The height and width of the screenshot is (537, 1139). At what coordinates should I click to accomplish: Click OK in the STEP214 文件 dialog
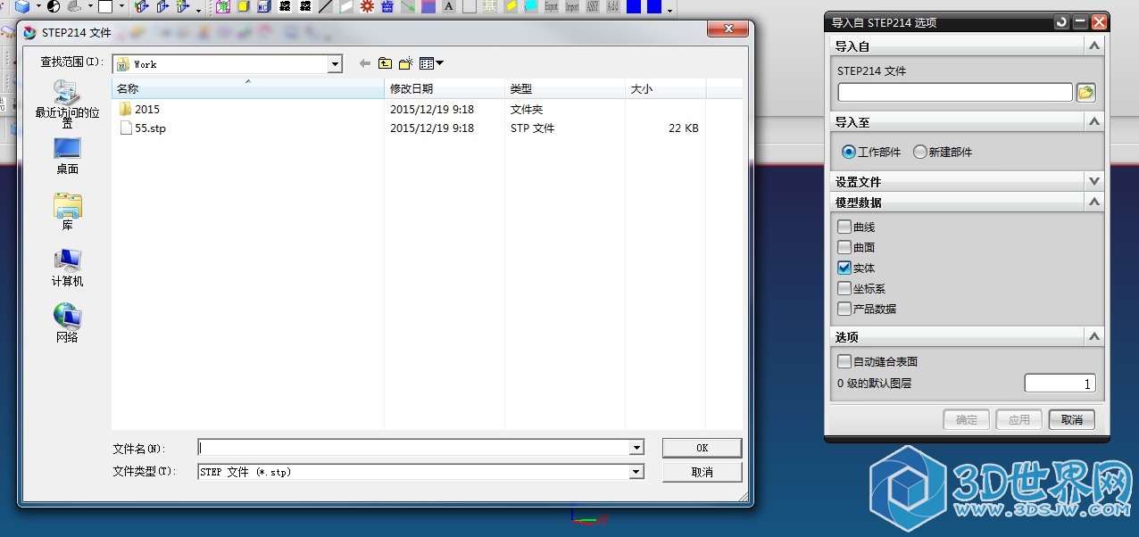702,448
